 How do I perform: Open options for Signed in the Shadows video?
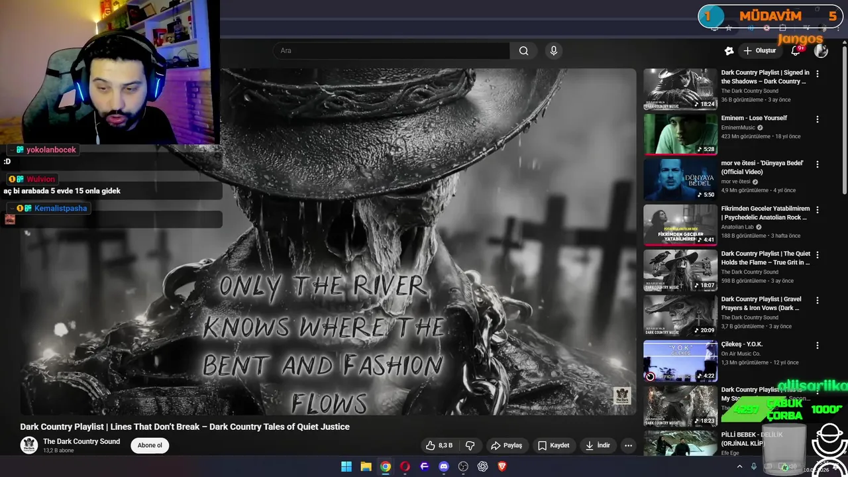[x=818, y=74]
